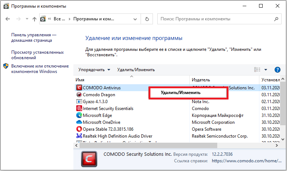Select Opera Stable 72.0.3815.186 name

tap(108, 129)
